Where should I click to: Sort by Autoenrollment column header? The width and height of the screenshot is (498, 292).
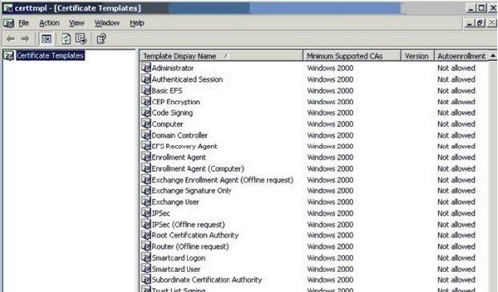pos(461,56)
